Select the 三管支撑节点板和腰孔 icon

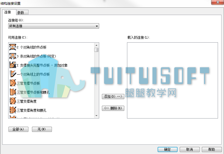[13, 92]
